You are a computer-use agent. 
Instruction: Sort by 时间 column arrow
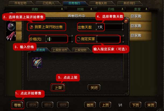coord(91,9)
